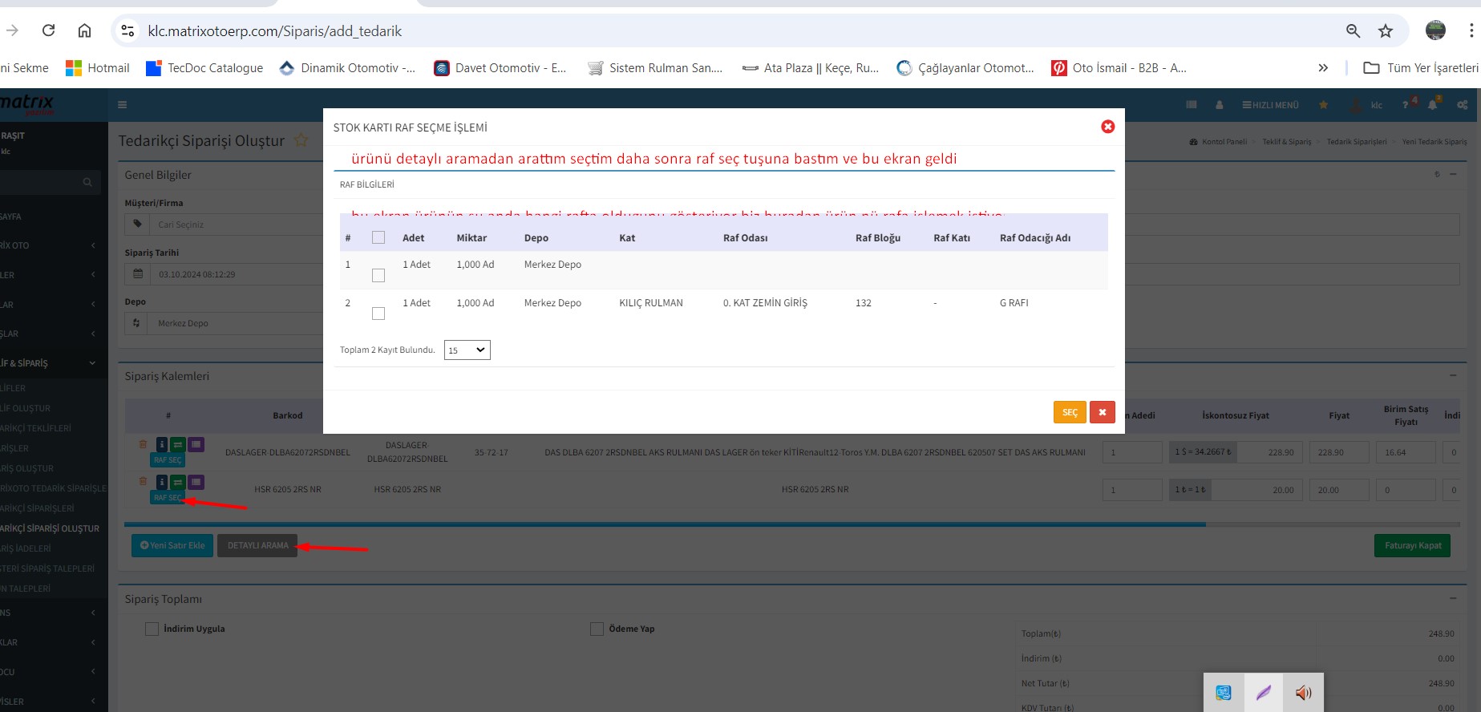Screen dimensions: 1481x712
Task: Open the settings gears icon in header
Action: [1463, 105]
